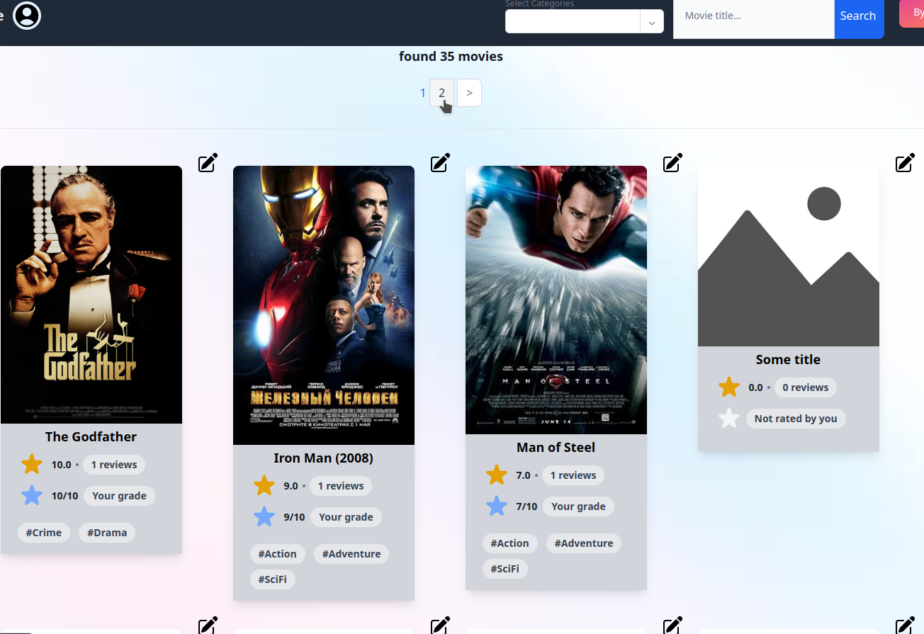Screen dimensions: 924x634
Task: Open The Godfather's 1 reviews badge
Action: [114, 465]
